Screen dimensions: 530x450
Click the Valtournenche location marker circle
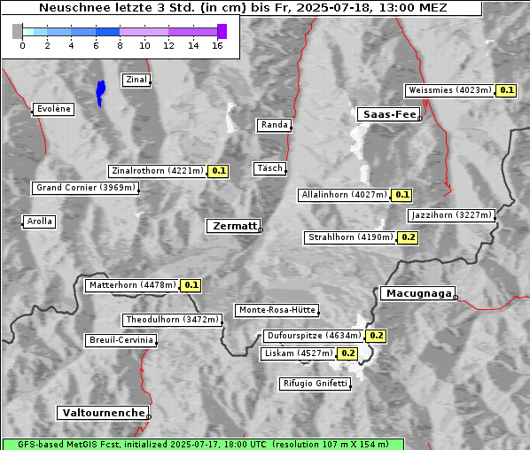[x=148, y=417]
